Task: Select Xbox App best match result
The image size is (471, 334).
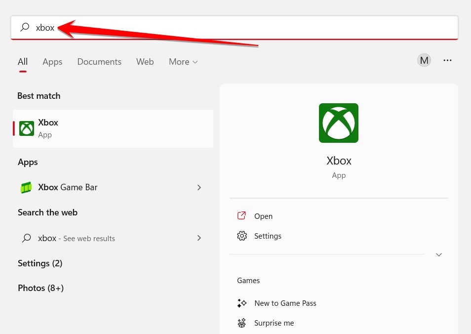Action: [113, 128]
